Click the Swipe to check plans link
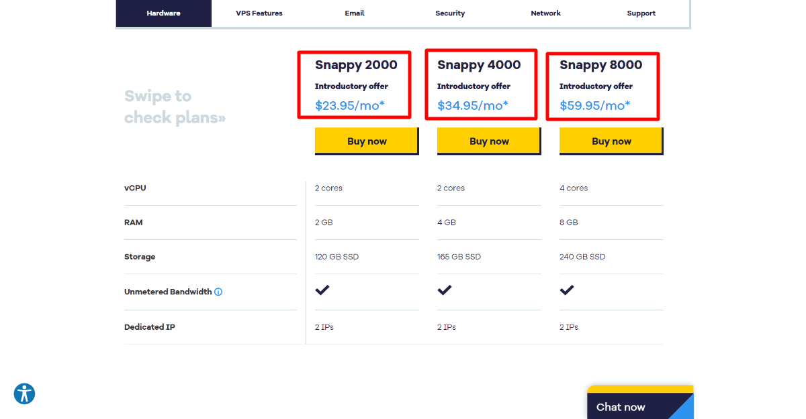 [x=175, y=107]
